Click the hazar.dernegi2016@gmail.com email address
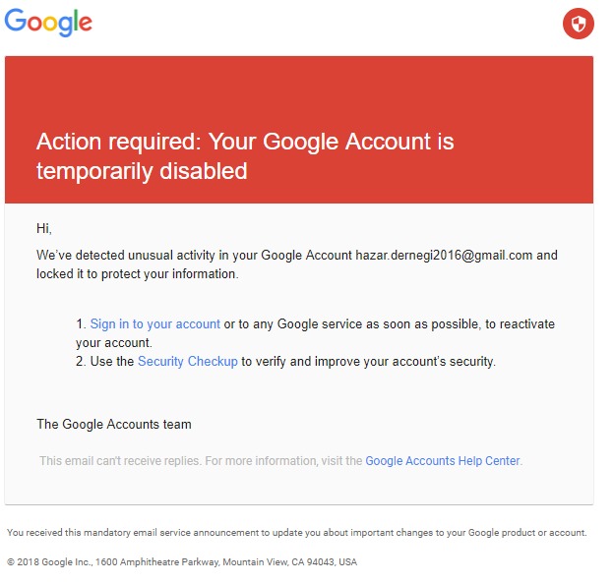613x584 pixels. [x=444, y=256]
